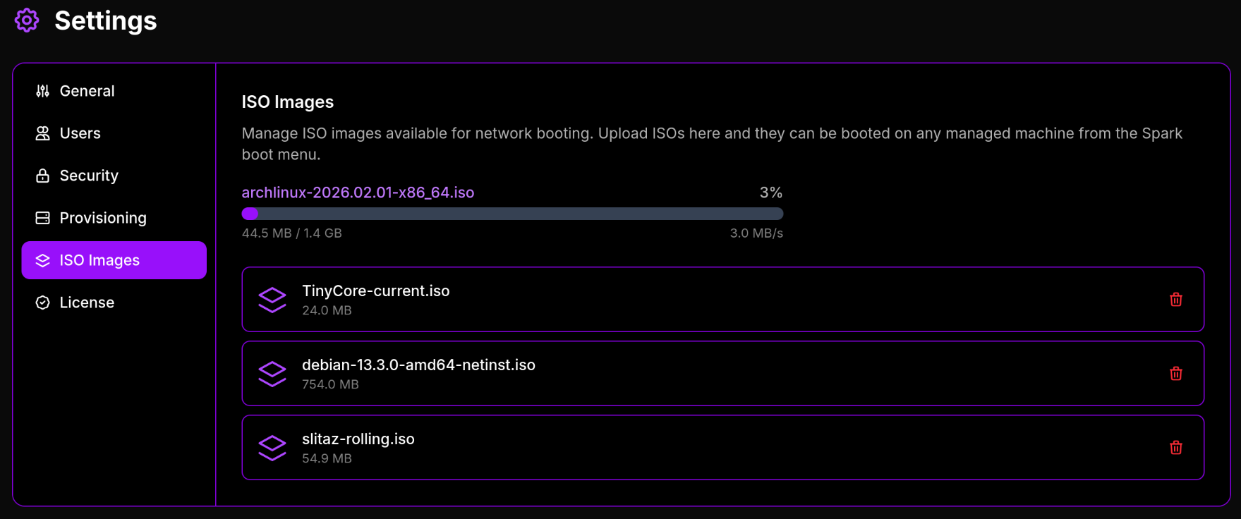Delete the debian netinst ISO via trash icon
The height and width of the screenshot is (519, 1241).
point(1175,373)
